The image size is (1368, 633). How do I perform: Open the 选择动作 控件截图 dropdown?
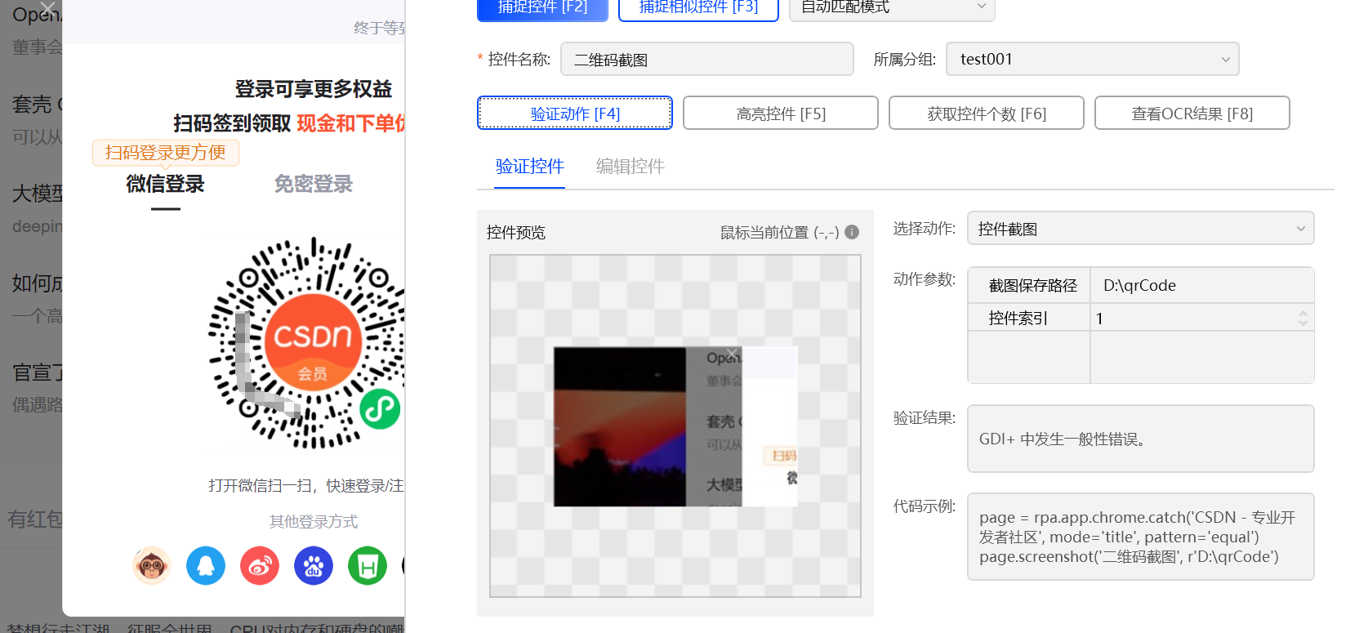(1141, 229)
